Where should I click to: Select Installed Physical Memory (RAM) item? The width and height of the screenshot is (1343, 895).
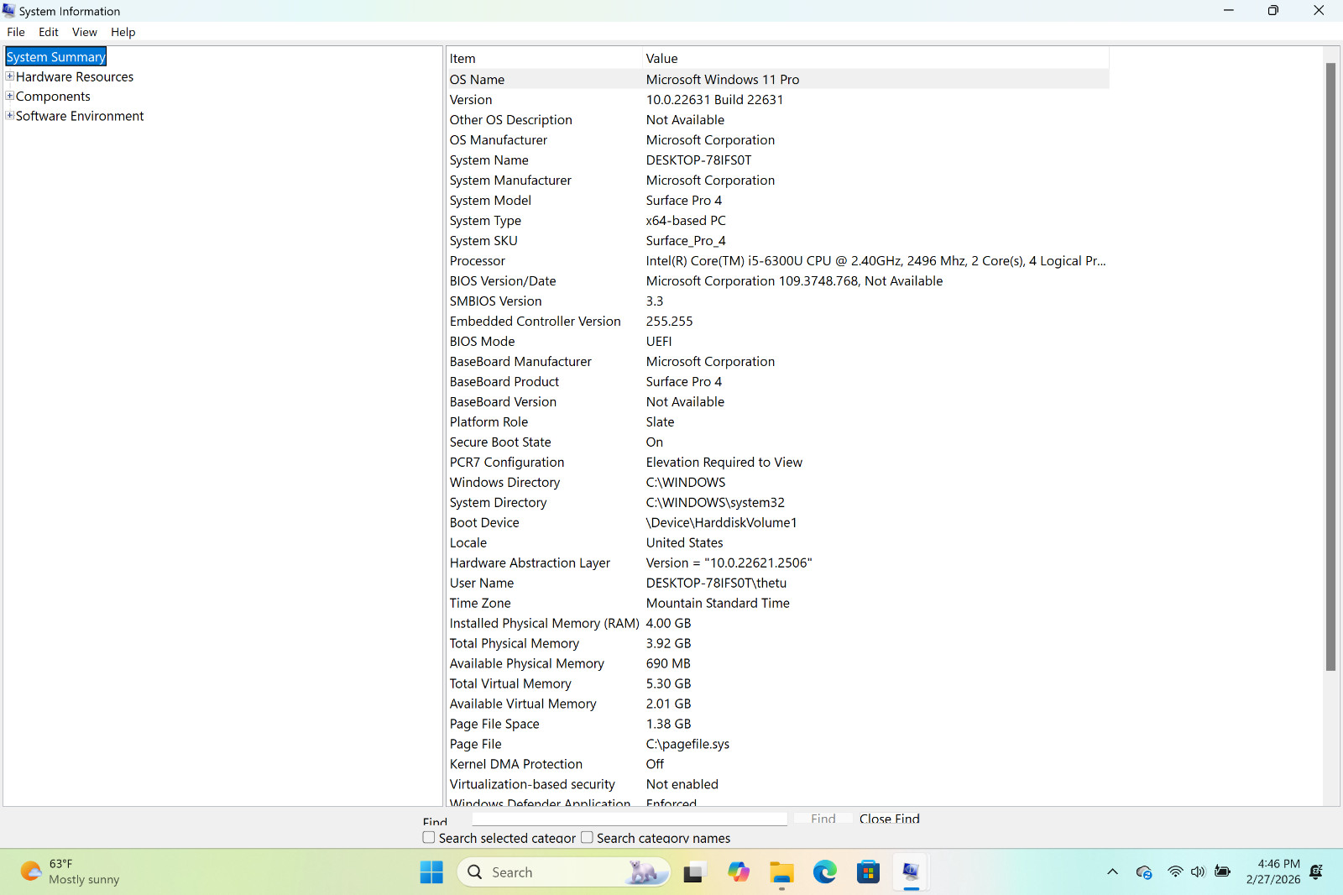pos(545,624)
